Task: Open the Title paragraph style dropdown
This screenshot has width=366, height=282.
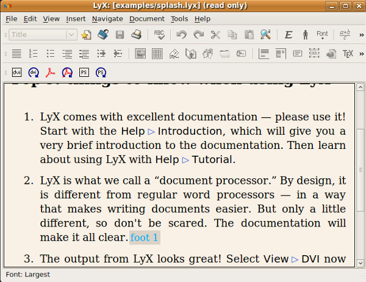Action: (42, 35)
